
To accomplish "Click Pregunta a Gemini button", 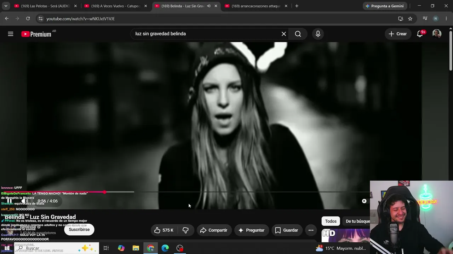I will (x=385, y=6).
